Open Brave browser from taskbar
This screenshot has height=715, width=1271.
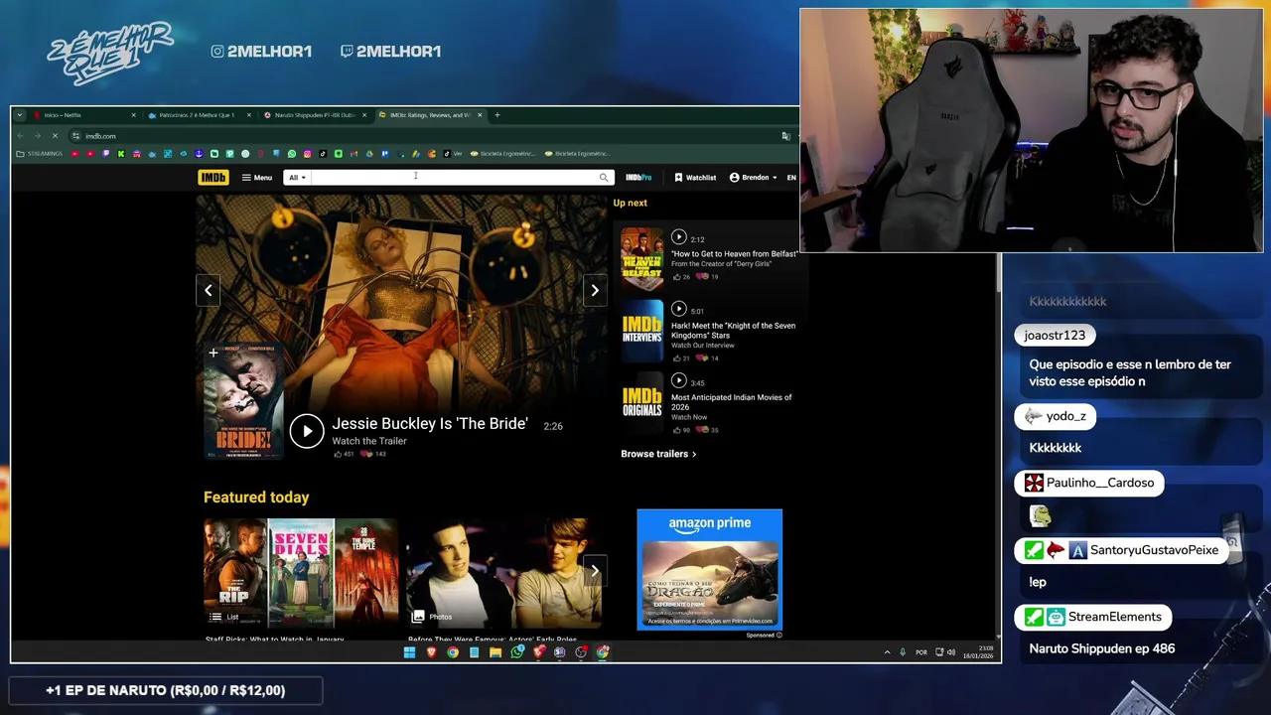[431, 652]
